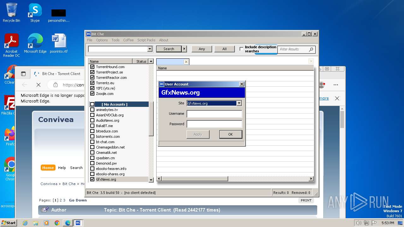Screen dimensions: 404x227
Task: Click OK in User Account dialog
Action: pos(231,134)
